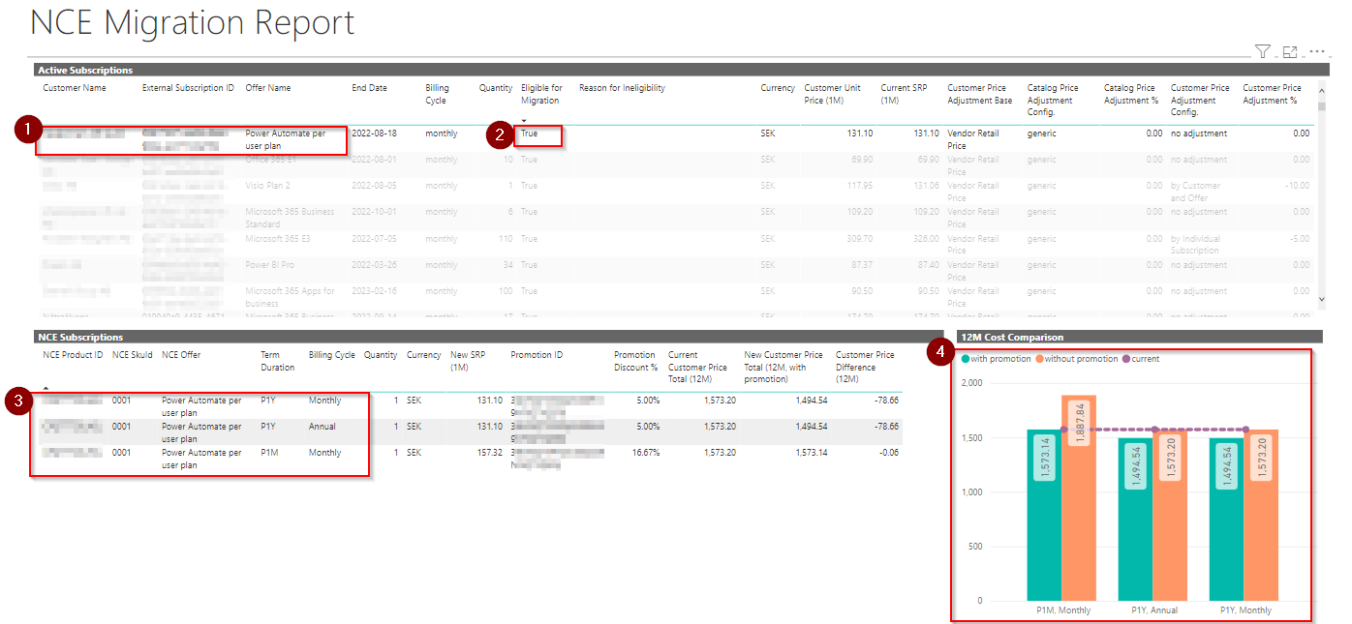Click the 'by Individual Subscription' cell
This screenshot has width=1352, height=624.
pyautogui.click(x=1195, y=244)
